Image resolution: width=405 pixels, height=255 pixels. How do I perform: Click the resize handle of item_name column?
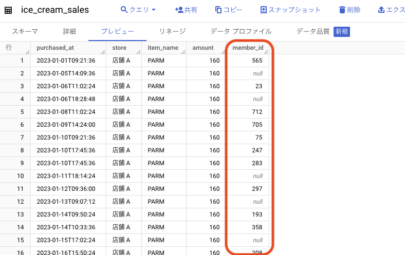[183, 52]
